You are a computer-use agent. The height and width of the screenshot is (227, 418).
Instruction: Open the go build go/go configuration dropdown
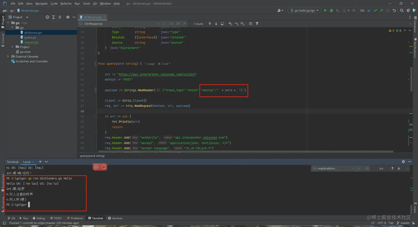point(304,10)
